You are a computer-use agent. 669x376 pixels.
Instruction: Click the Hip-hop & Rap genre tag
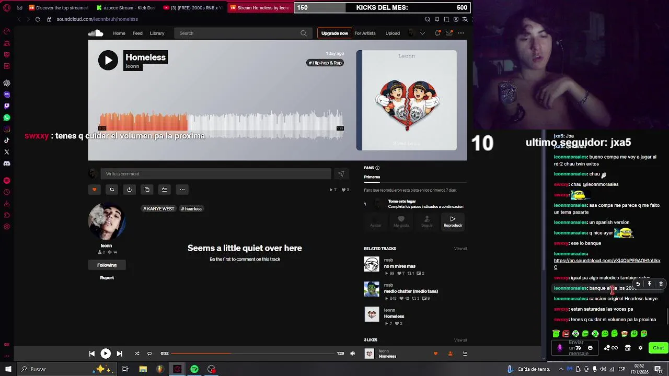[x=325, y=63]
